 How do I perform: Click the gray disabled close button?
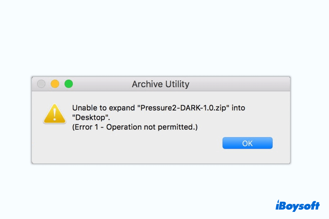[41, 84]
